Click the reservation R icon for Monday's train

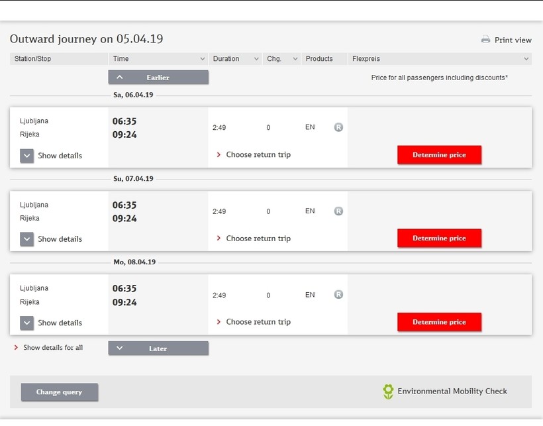pyautogui.click(x=338, y=295)
